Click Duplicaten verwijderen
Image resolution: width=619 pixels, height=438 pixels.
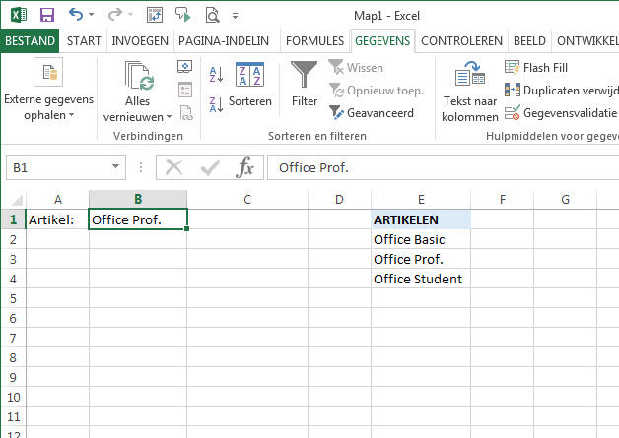[x=562, y=91]
